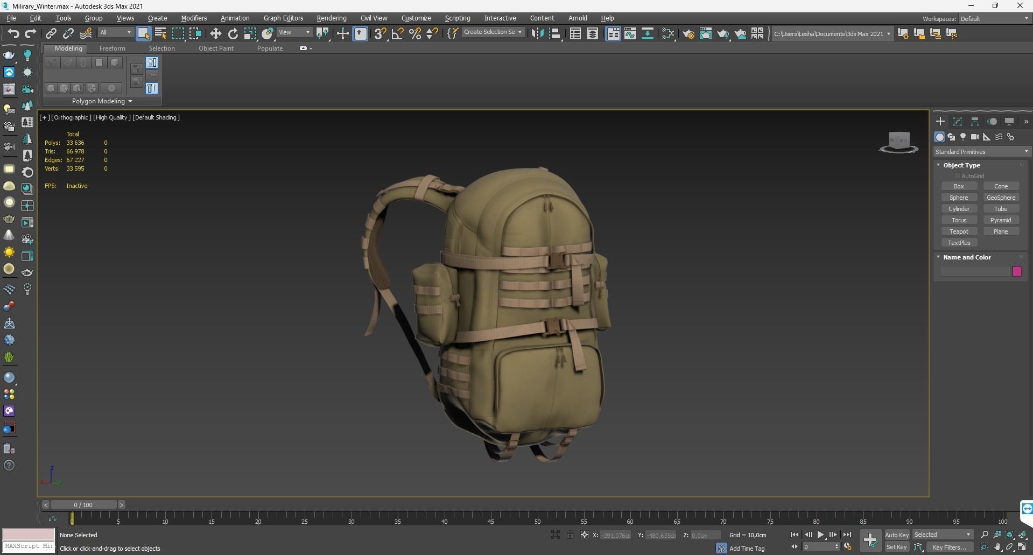1033x555 pixels.
Task: Open the Modifiers menu
Action: pyautogui.click(x=194, y=18)
